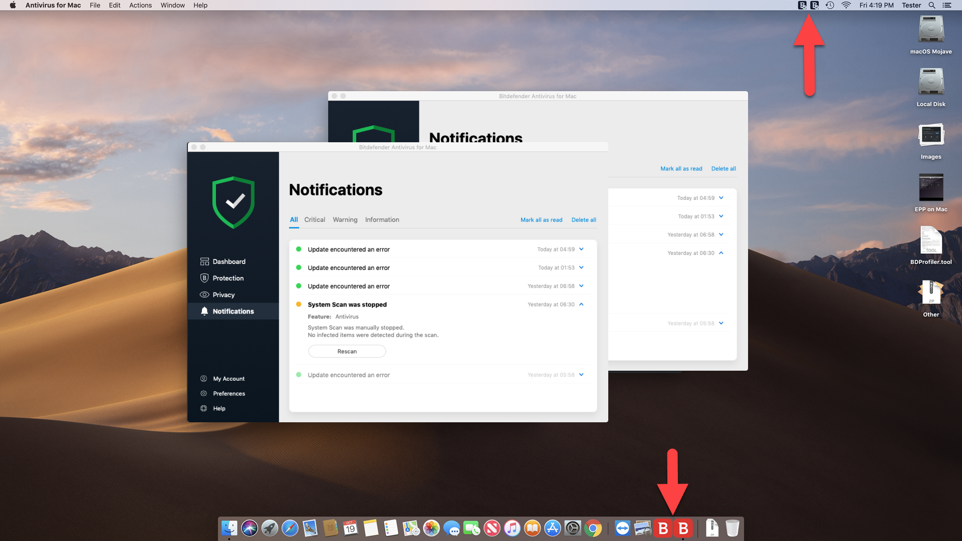Mark all notifications as read

pyautogui.click(x=541, y=219)
